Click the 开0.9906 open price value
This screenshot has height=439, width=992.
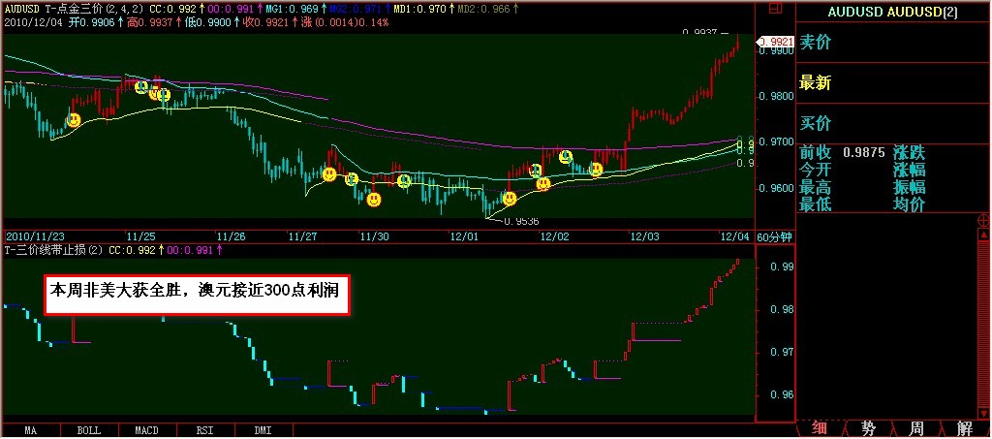pyautogui.click(x=90, y=22)
